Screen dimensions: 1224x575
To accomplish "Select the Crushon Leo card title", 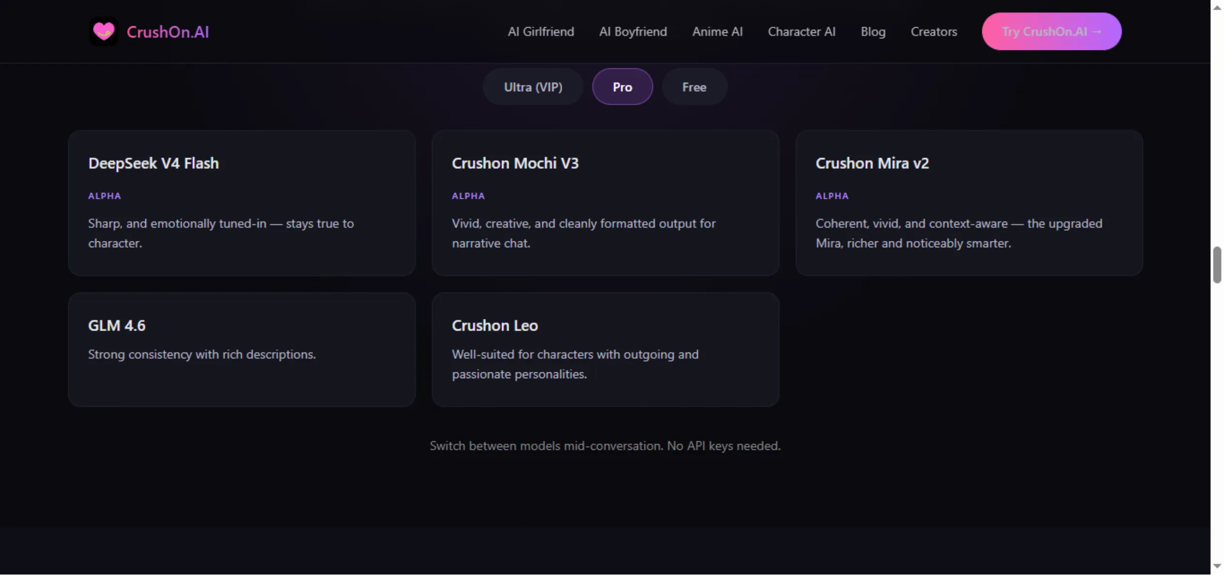I will (495, 326).
